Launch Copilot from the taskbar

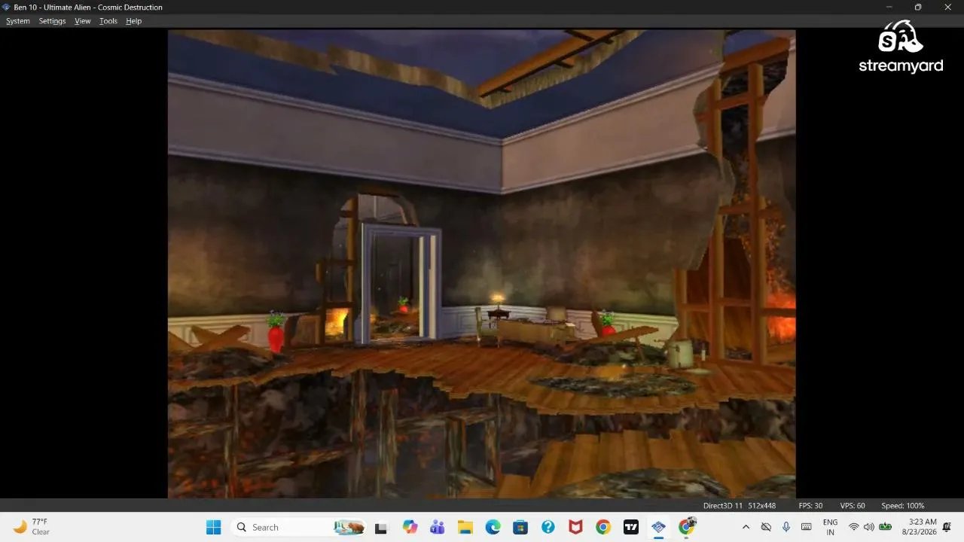click(x=410, y=527)
